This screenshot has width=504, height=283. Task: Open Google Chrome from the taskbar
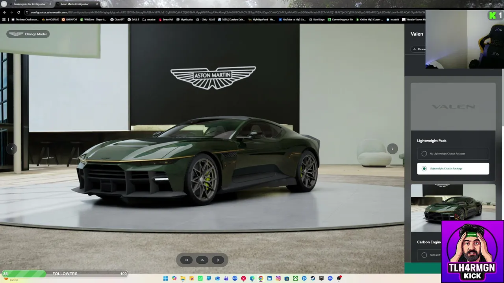tap(261, 278)
